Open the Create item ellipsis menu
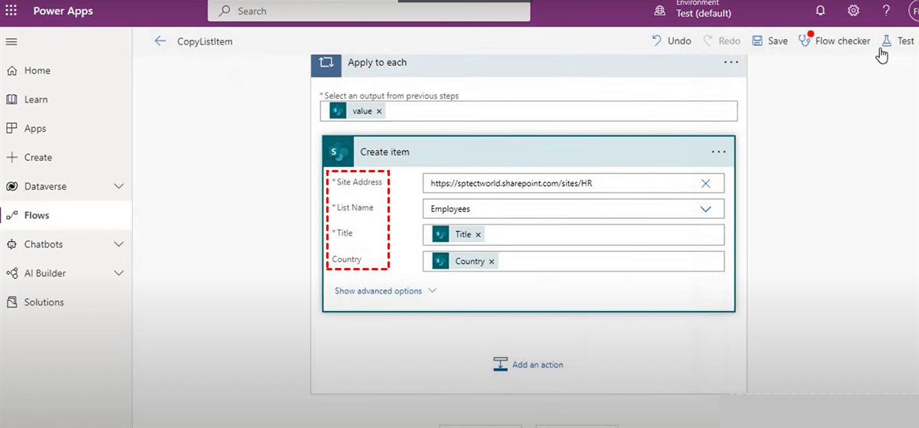 [718, 152]
